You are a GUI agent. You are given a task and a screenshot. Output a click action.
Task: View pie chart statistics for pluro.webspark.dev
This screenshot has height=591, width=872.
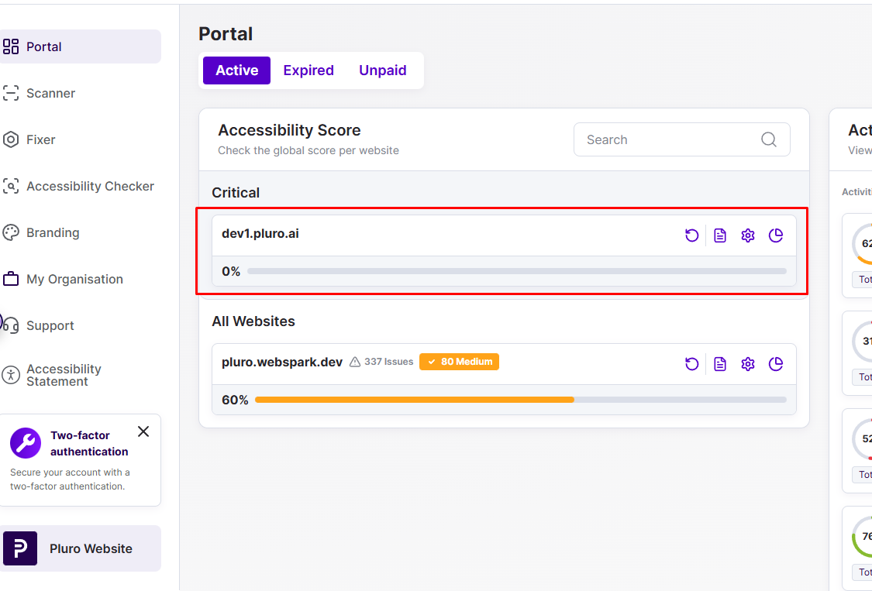pos(776,364)
